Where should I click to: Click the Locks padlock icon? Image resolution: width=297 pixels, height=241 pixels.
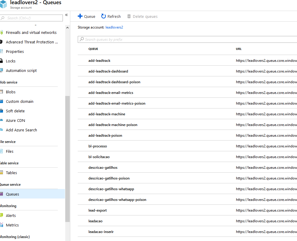(1, 61)
